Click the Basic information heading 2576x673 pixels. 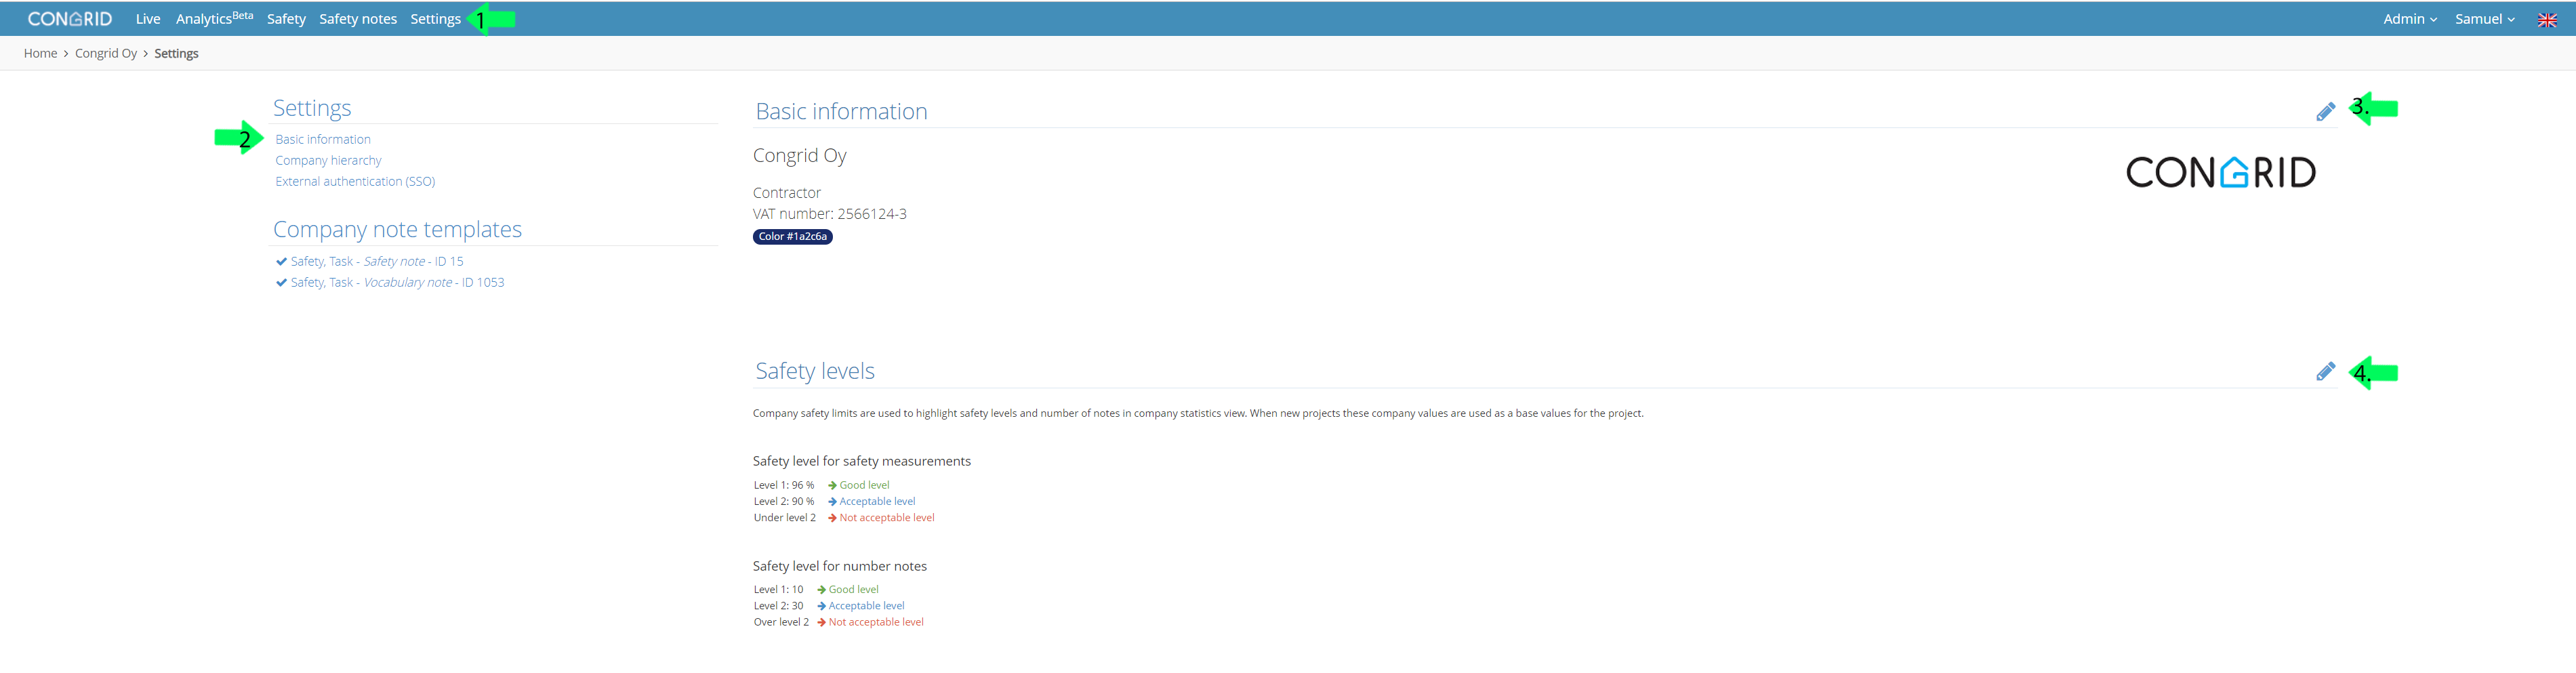tap(841, 111)
